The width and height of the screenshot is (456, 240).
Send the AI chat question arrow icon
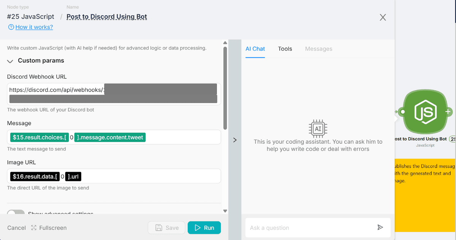(380, 227)
